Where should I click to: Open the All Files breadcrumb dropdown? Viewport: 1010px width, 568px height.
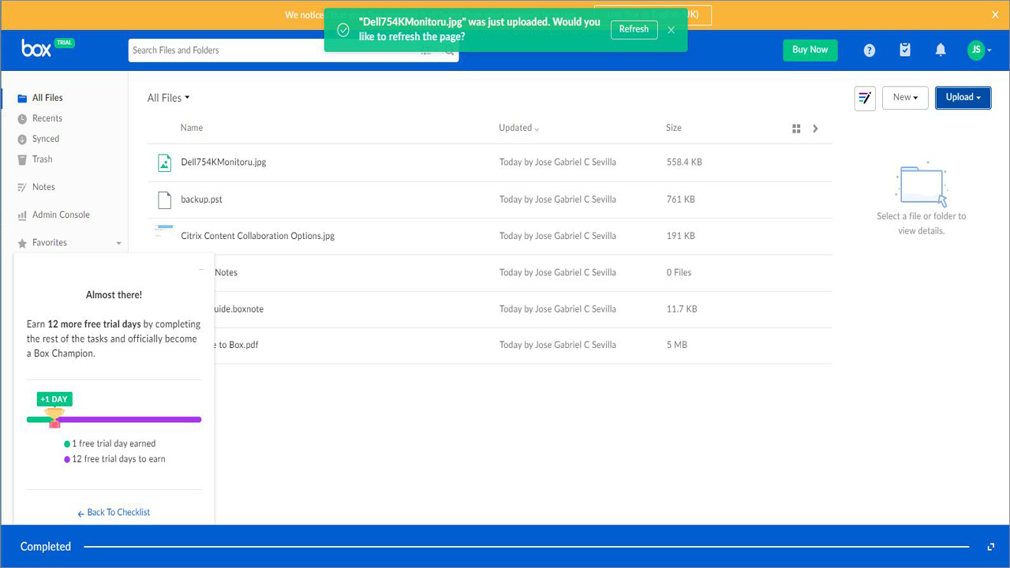tap(169, 98)
